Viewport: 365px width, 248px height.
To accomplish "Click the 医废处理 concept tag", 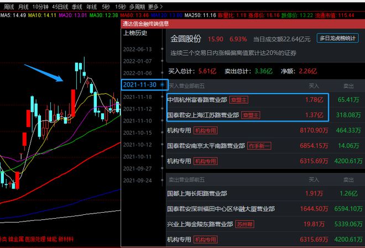I will point(35,239).
